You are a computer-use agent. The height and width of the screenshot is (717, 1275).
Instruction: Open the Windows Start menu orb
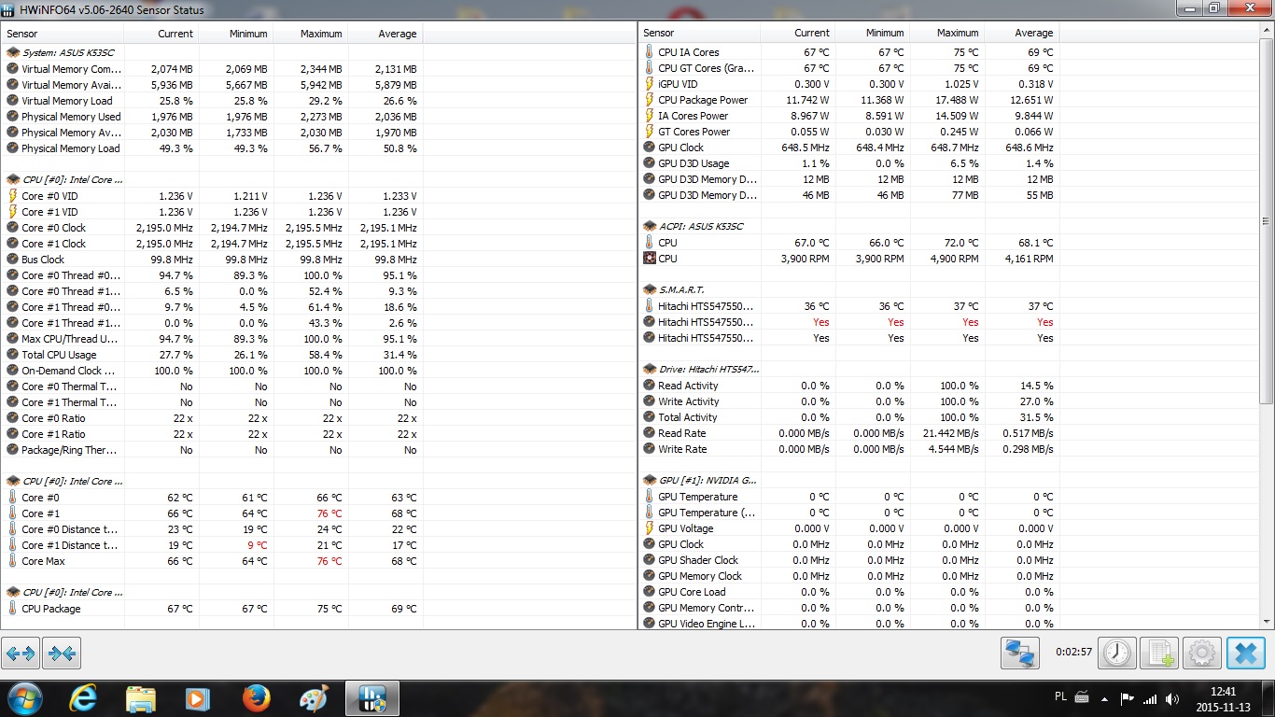23,698
